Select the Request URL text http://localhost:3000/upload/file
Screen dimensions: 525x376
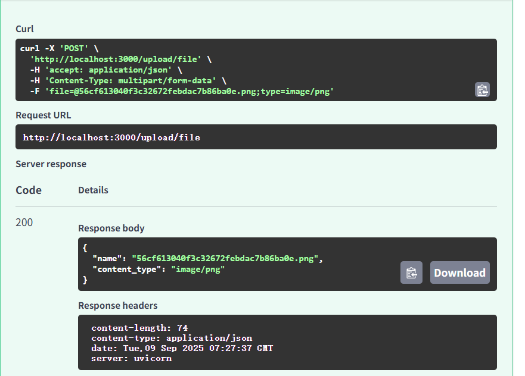point(111,137)
